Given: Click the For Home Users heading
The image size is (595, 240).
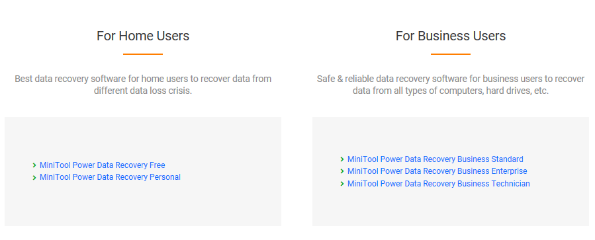Looking at the screenshot, I should coord(143,36).
